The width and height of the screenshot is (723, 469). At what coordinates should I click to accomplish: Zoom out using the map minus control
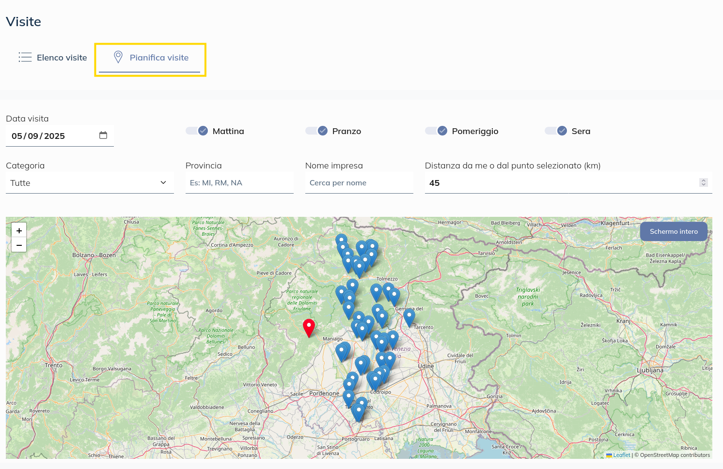(19, 245)
